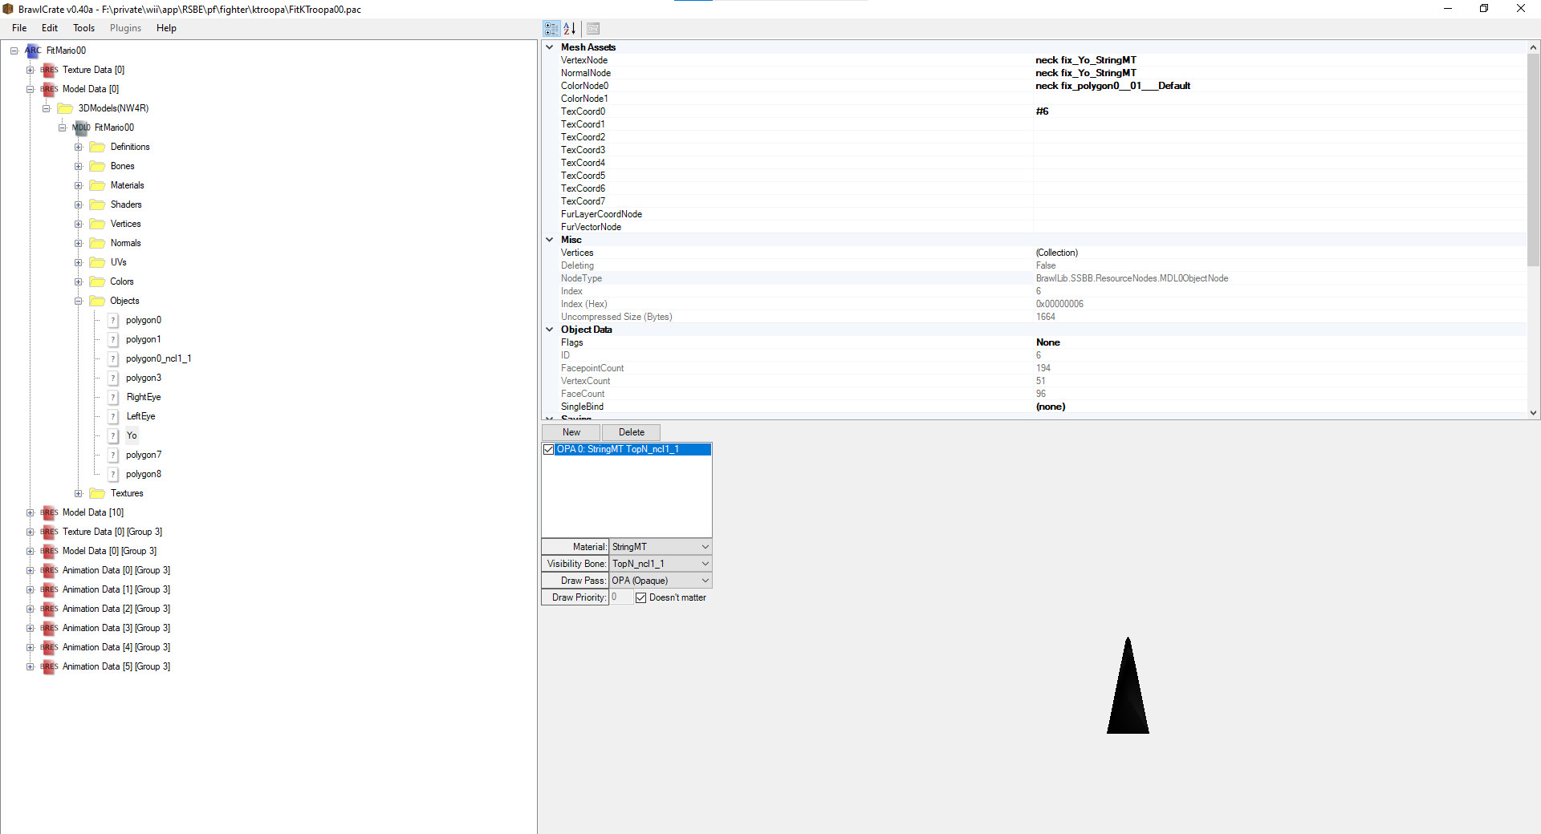
Task: Uncheck the OPA 0: StringMT TopN_ncl1_1 entry
Action: (x=549, y=450)
